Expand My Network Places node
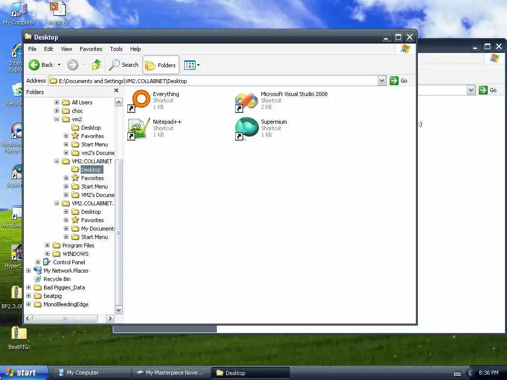Viewport: 507px width, 380px height. point(28,270)
